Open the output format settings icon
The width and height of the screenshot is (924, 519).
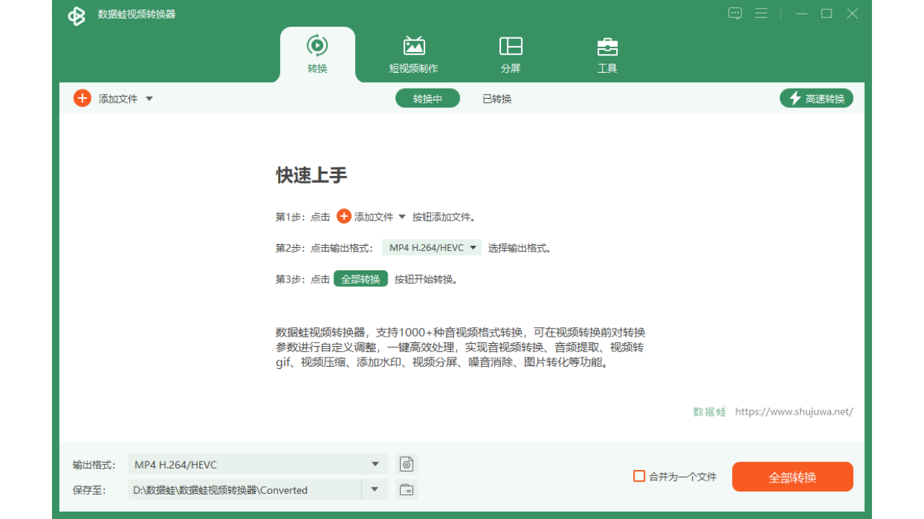(406, 464)
